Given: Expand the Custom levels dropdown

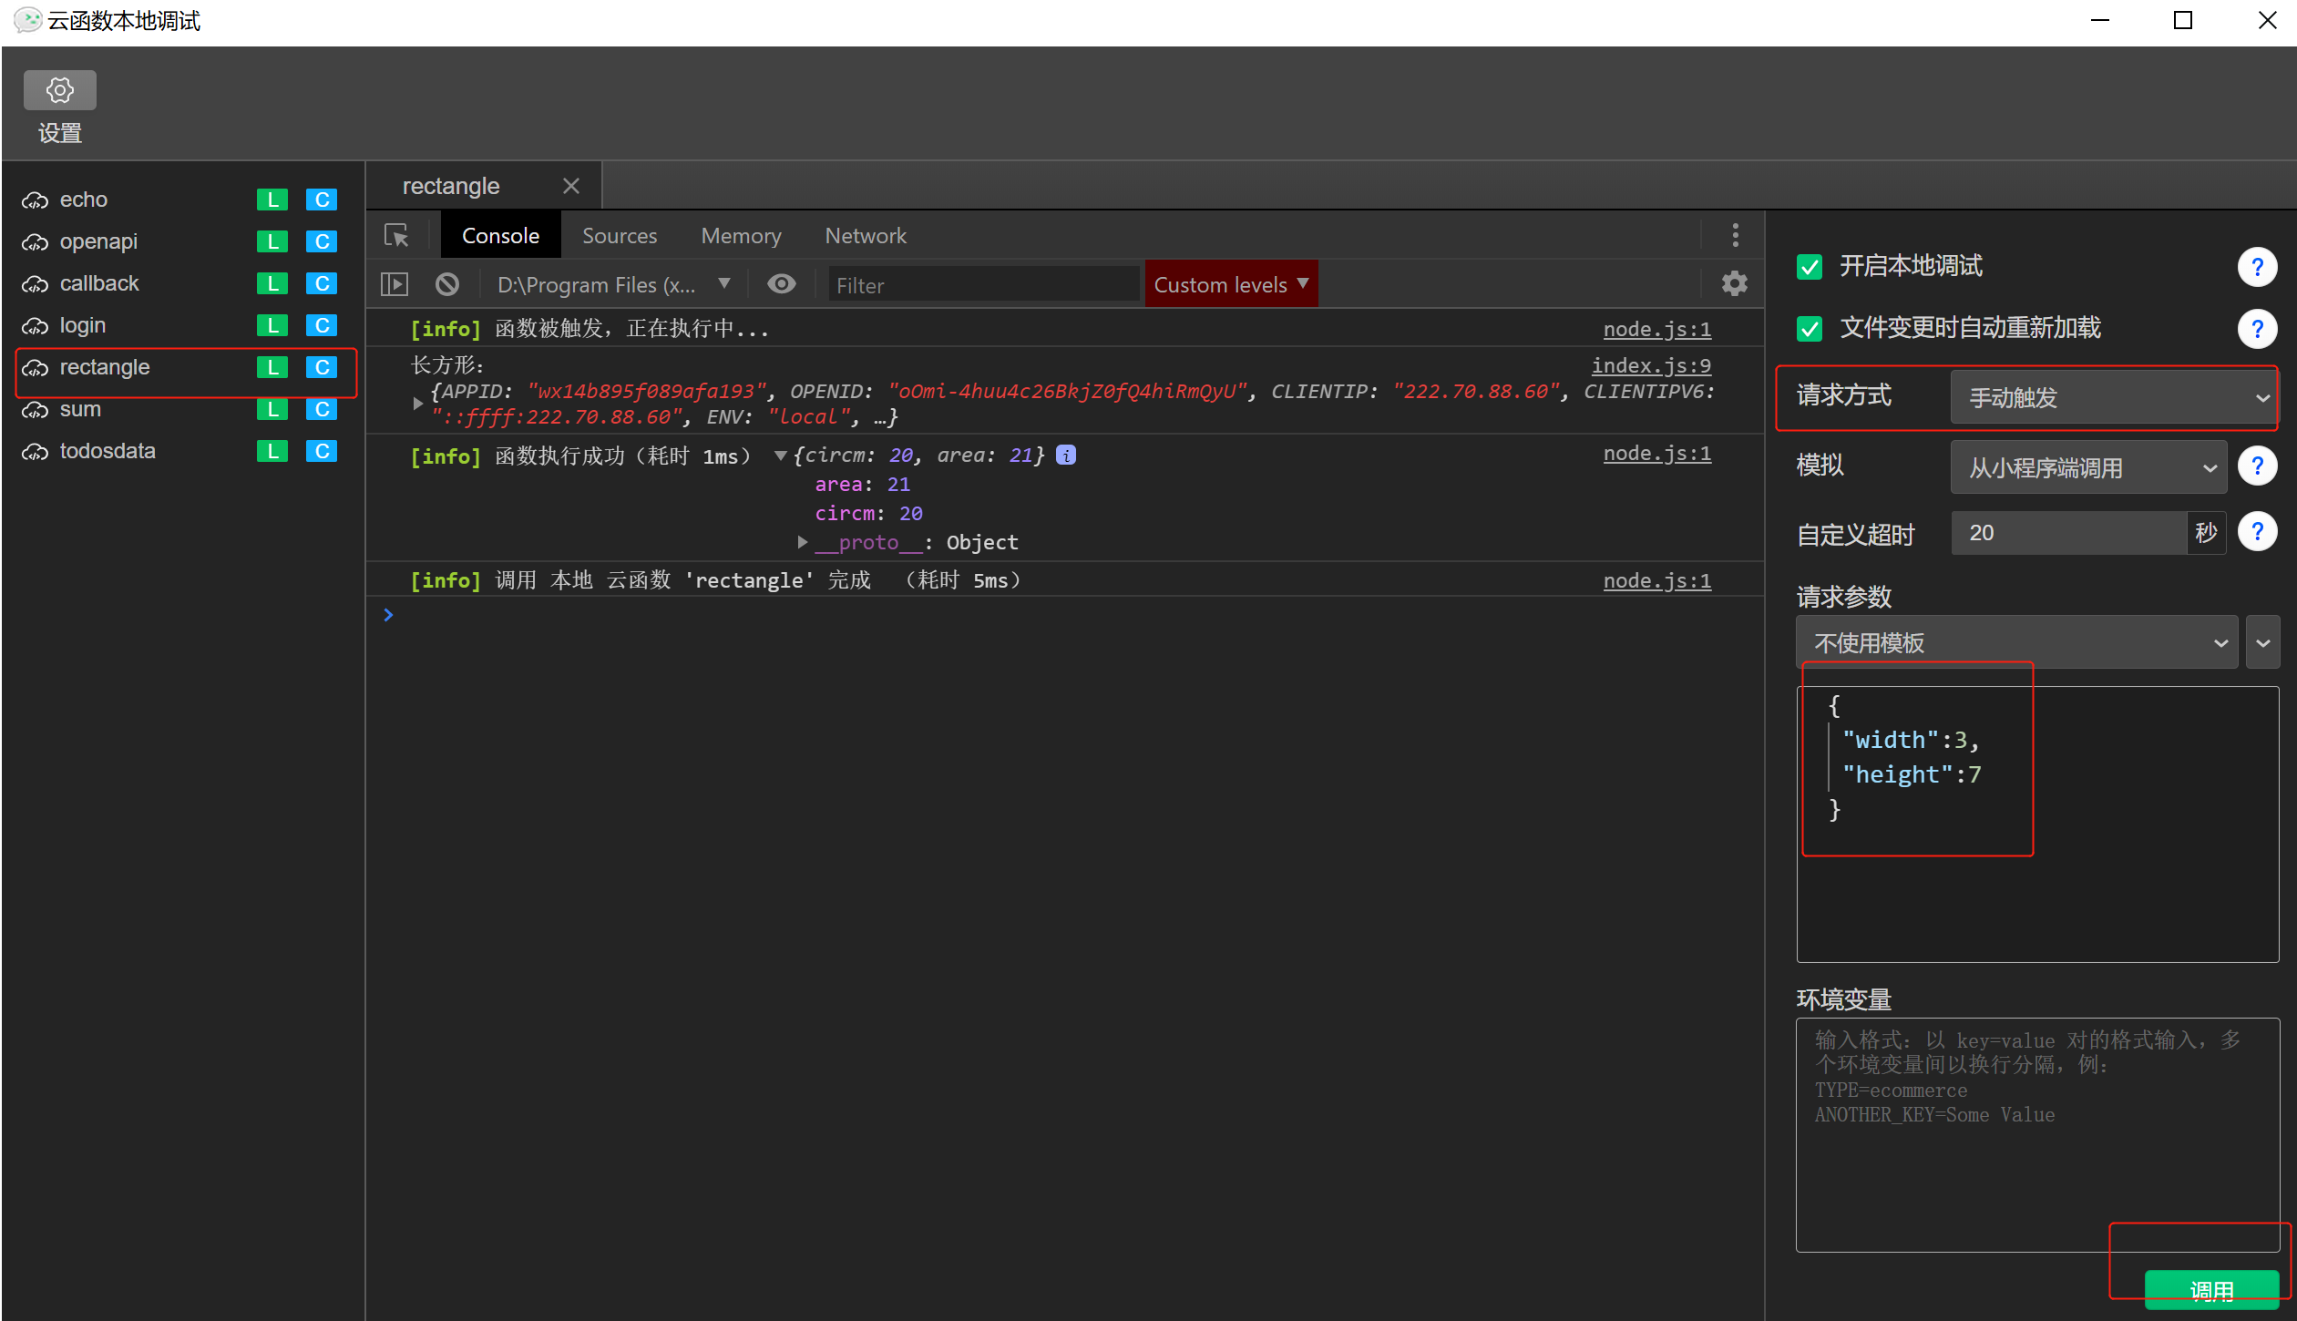Looking at the screenshot, I should click(x=1230, y=284).
